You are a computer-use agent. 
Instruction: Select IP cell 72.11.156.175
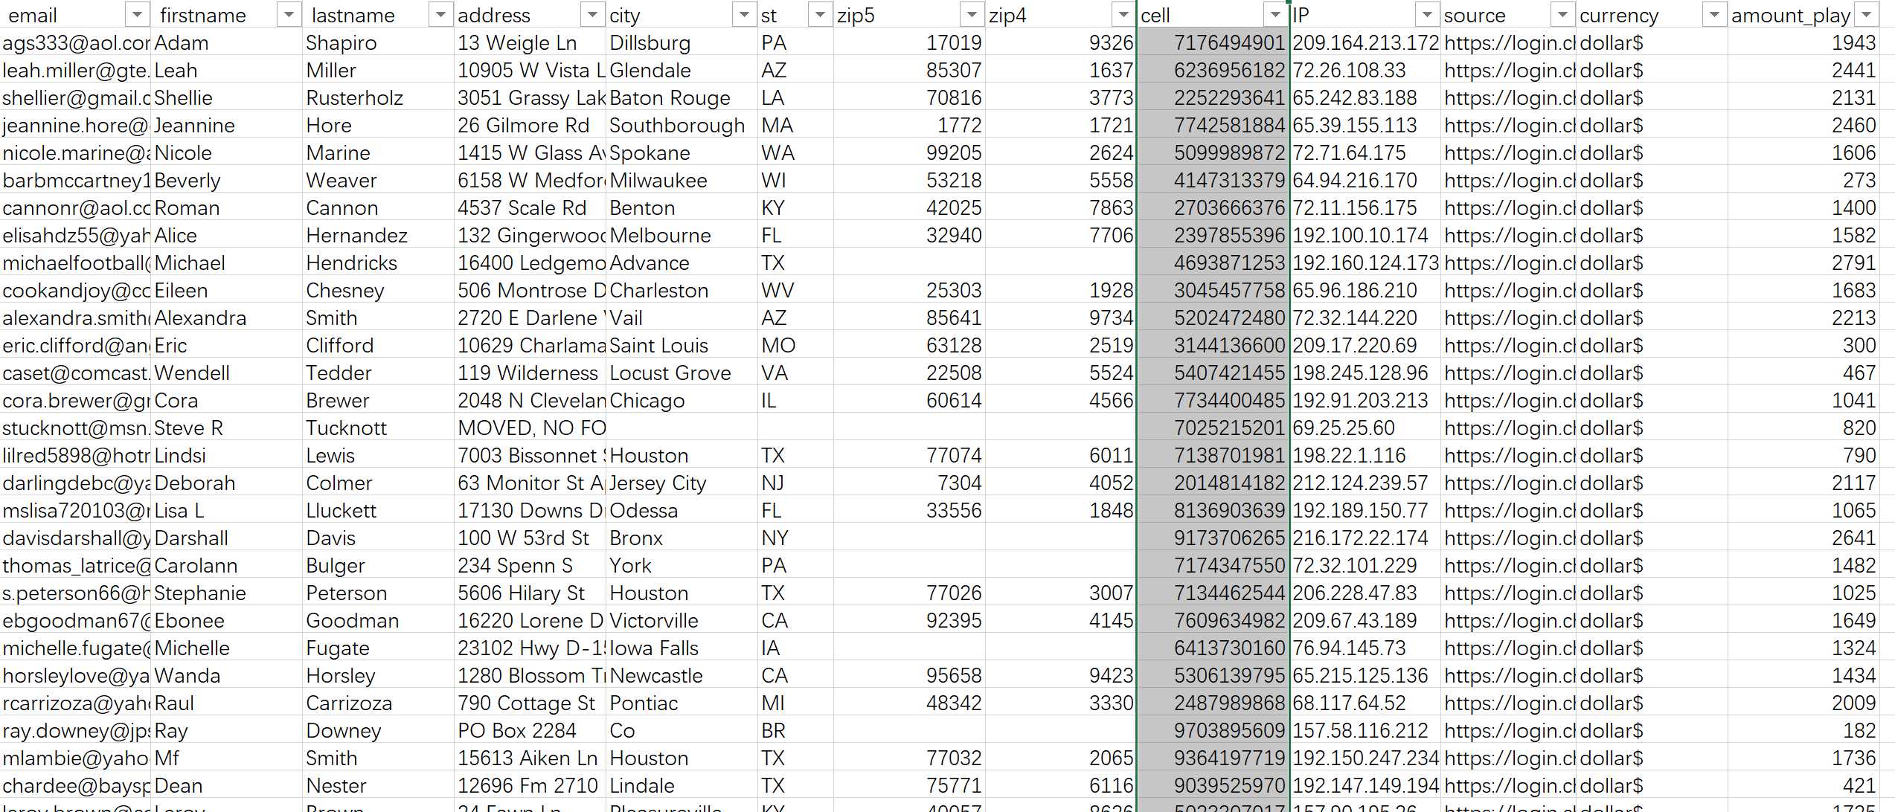[x=1365, y=208]
